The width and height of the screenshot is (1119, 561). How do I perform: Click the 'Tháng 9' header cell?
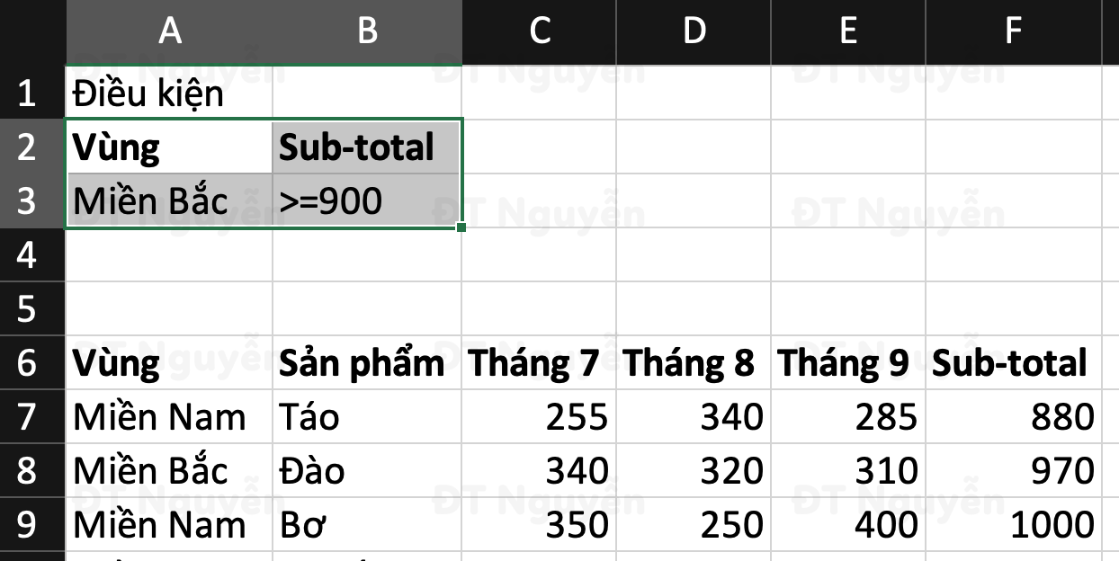tap(846, 360)
